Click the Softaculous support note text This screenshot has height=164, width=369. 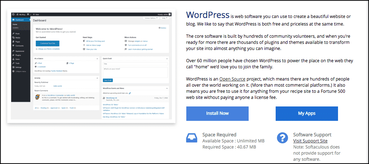click(x=317, y=153)
